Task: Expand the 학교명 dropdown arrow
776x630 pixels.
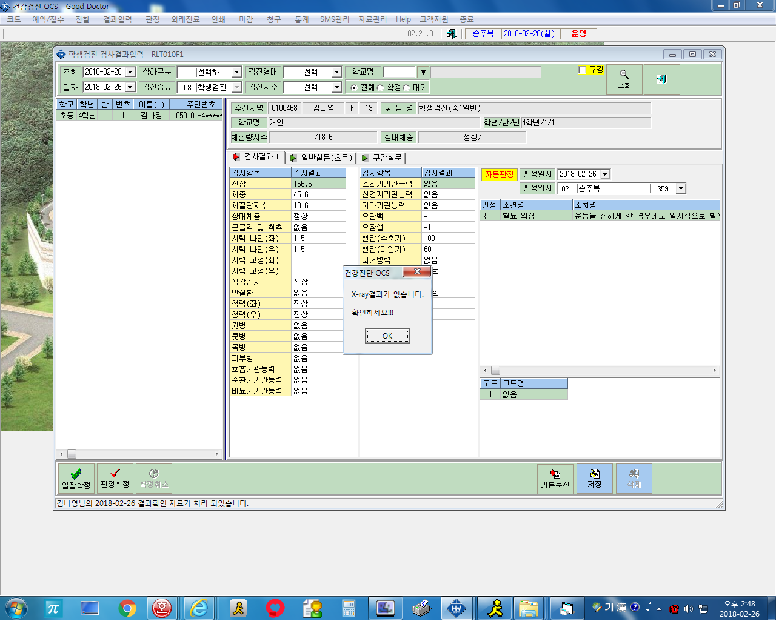Action: pos(423,72)
